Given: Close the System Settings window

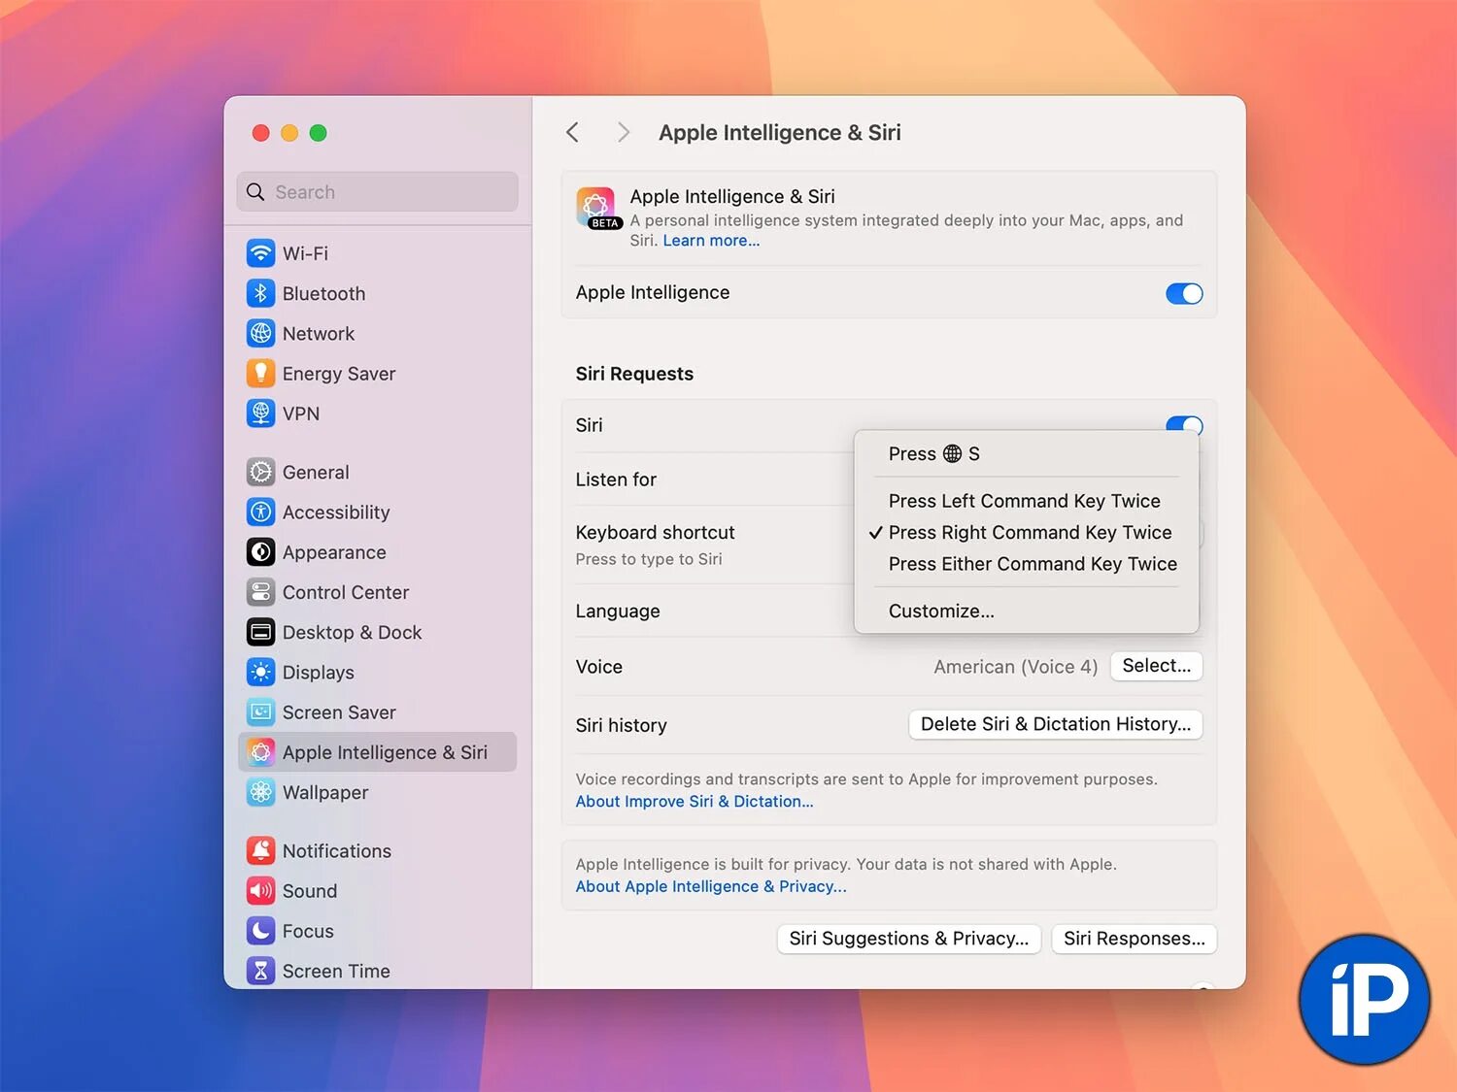Looking at the screenshot, I should [x=260, y=133].
